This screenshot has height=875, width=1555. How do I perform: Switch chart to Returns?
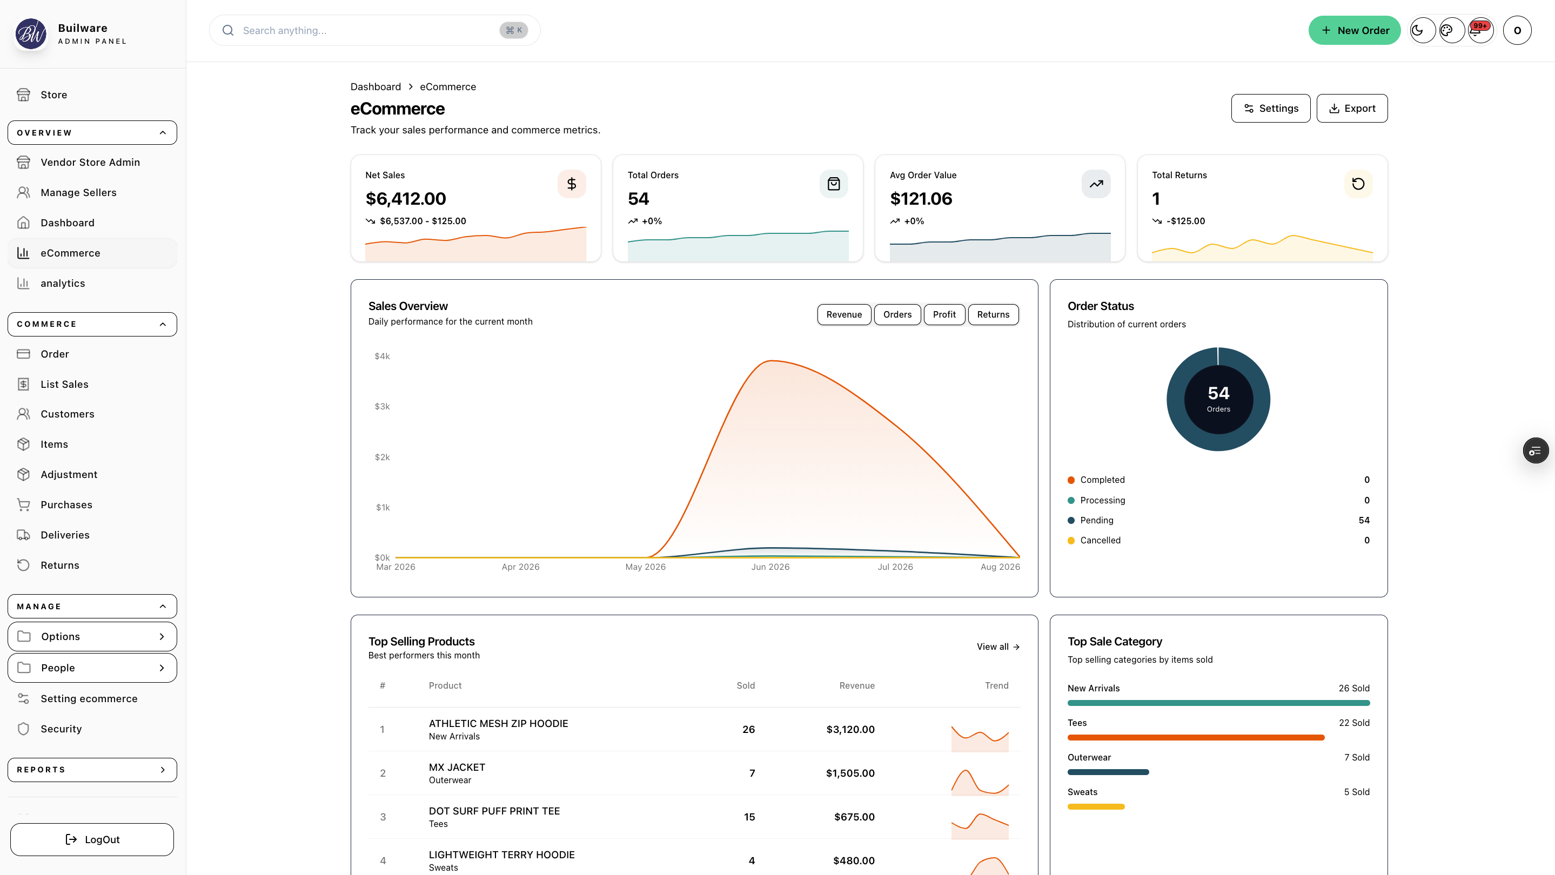pos(993,314)
